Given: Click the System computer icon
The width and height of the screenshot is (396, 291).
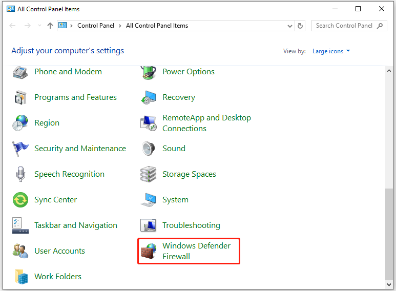Looking at the screenshot, I should 148,200.
